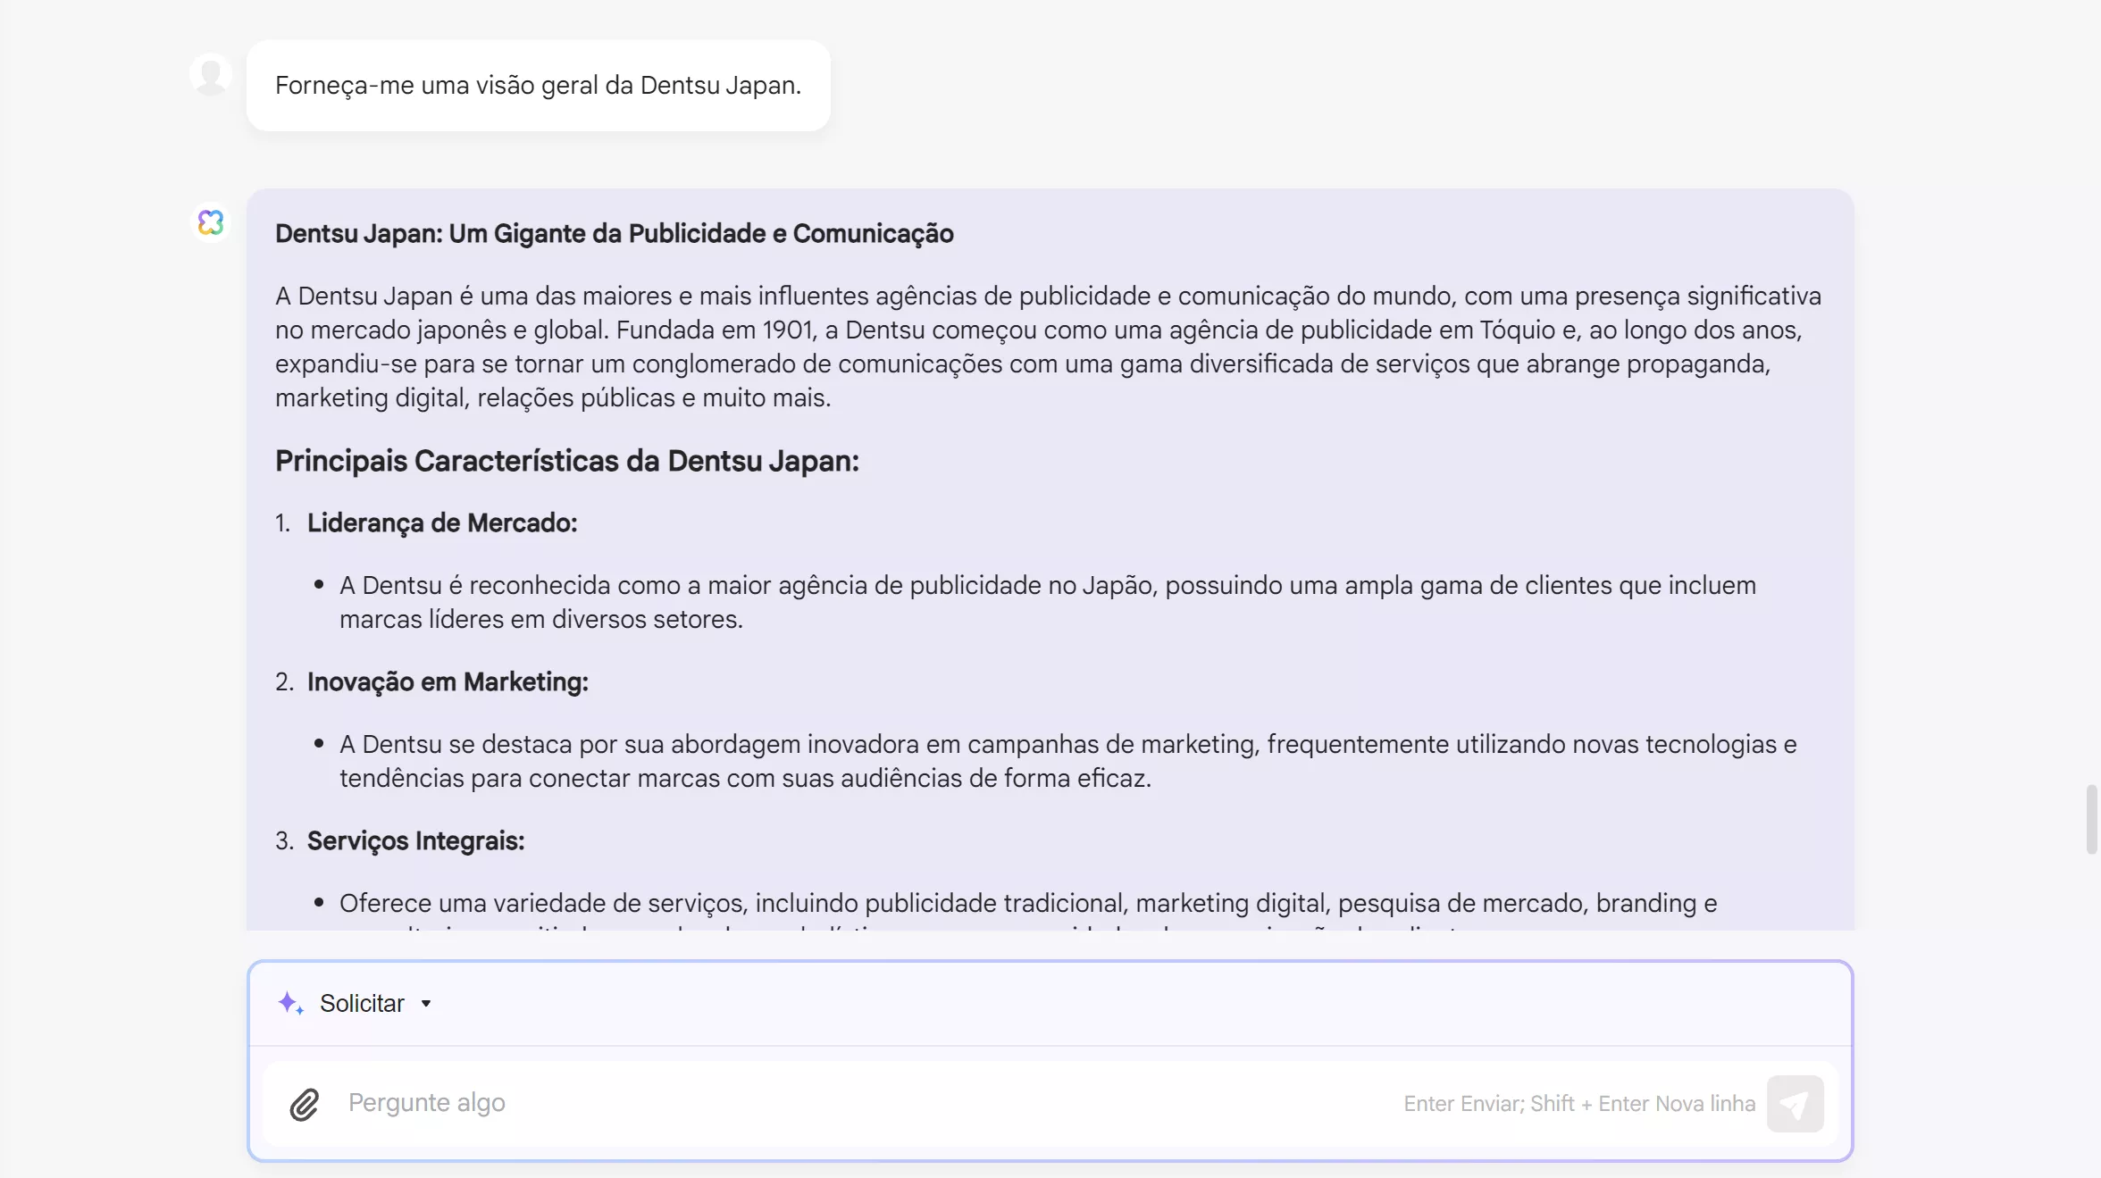Select the sparkle AI icon beside Solicitar
The width and height of the screenshot is (2101, 1178).
290,1003
